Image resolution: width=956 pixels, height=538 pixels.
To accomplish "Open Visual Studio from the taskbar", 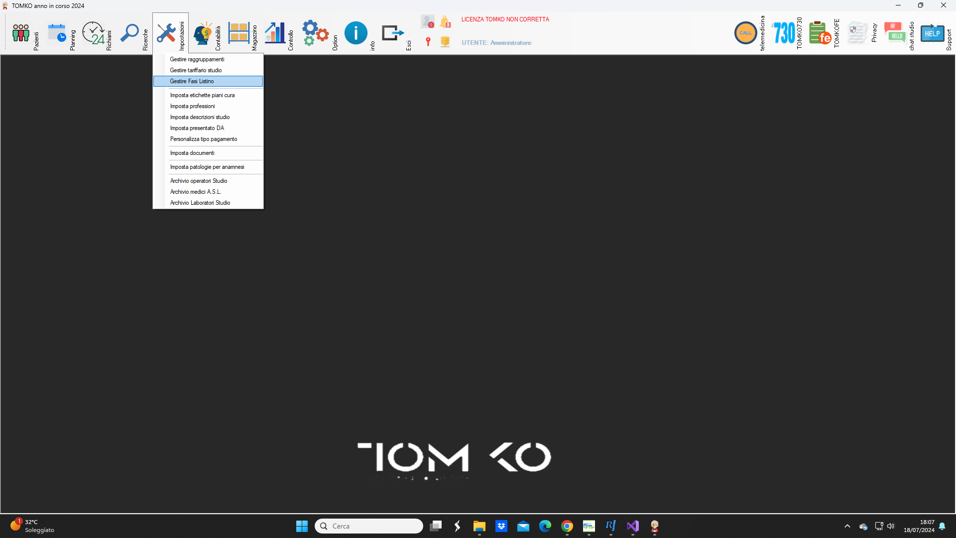I will (632, 526).
